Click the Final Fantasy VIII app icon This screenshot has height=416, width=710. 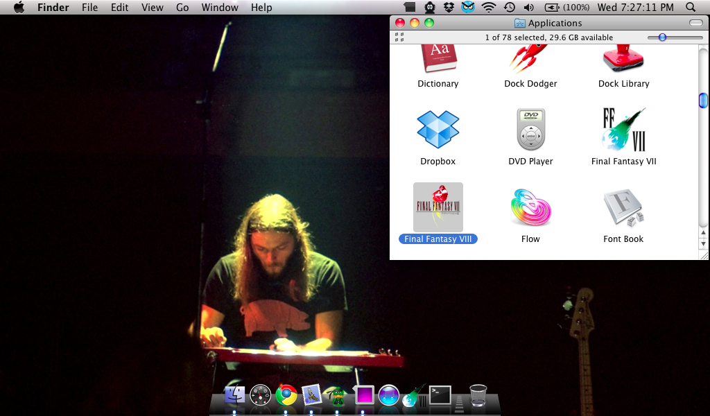pos(438,207)
